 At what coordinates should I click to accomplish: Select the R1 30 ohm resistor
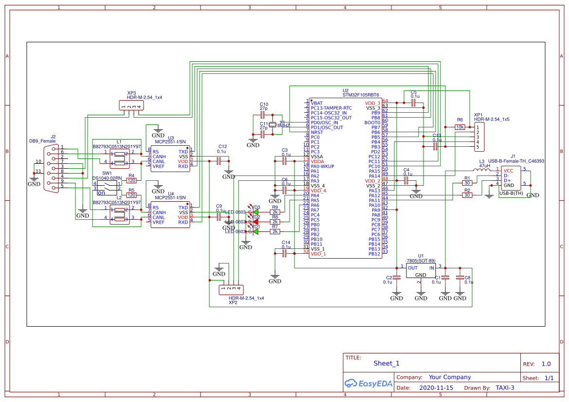tap(467, 183)
